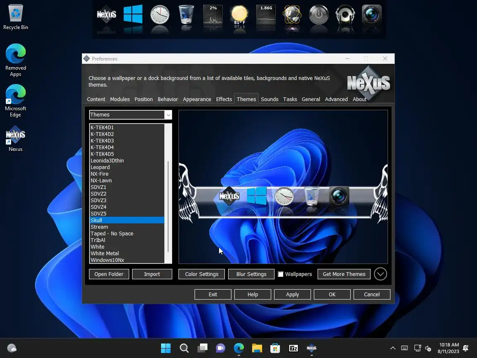The image size is (477, 358).
Task: Open Task View on the taskbar
Action: [x=202, y=348]
